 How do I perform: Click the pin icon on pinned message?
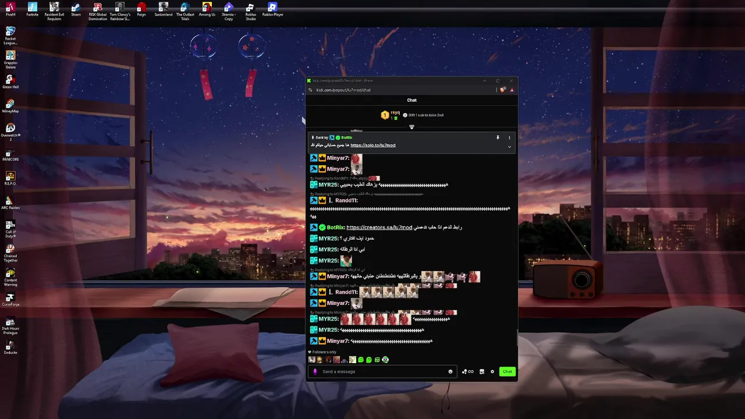click(498, 138)
